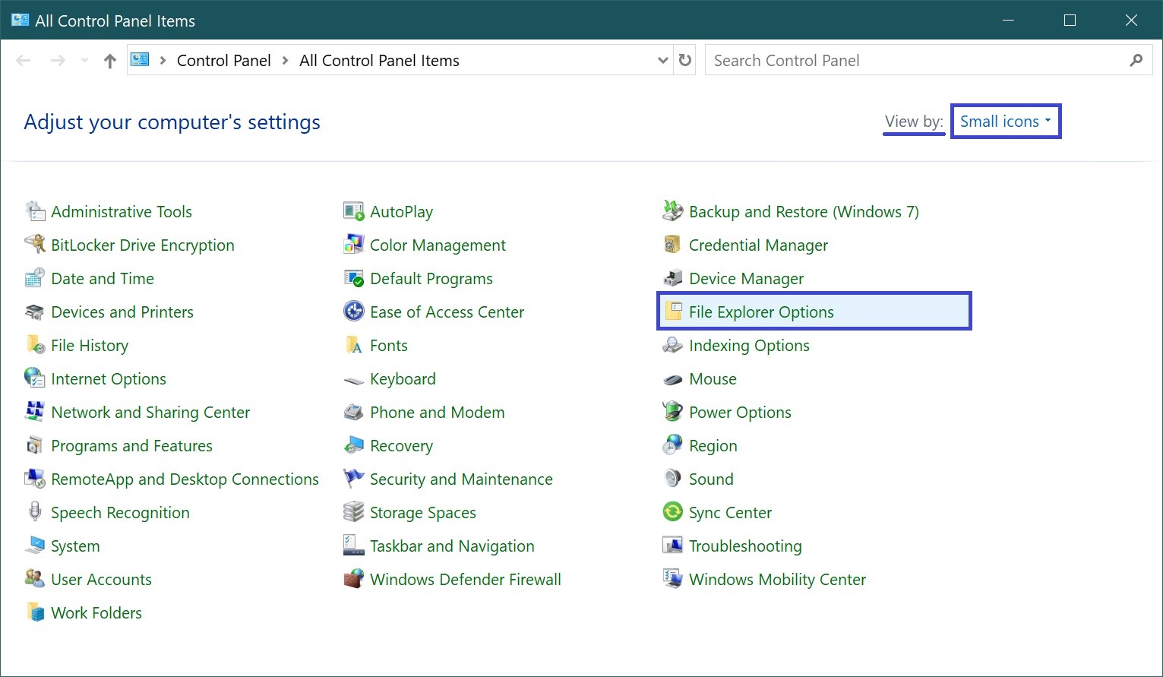Open the Windows Defender Firewall link text
The image size is (1163, 677).
click(x=466, y=579)
